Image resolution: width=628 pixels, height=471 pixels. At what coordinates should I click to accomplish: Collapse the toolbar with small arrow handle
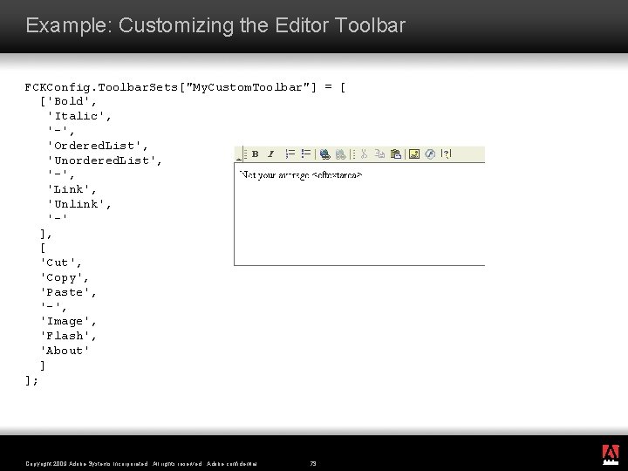pos(239,155)
